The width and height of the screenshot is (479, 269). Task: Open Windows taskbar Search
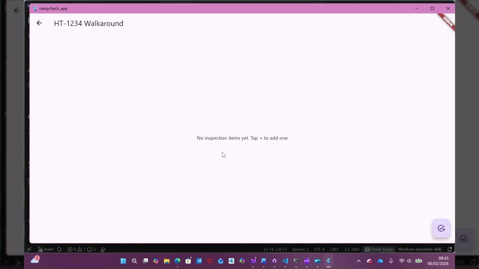[134, 261]
